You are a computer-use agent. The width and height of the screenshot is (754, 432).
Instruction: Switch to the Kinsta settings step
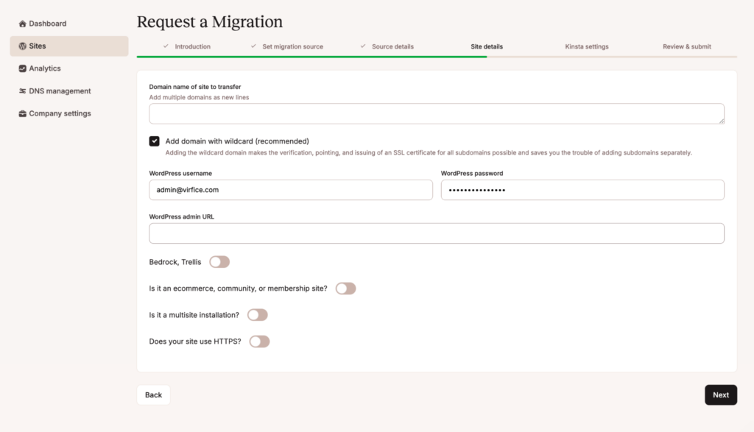(x=587, y=46)
